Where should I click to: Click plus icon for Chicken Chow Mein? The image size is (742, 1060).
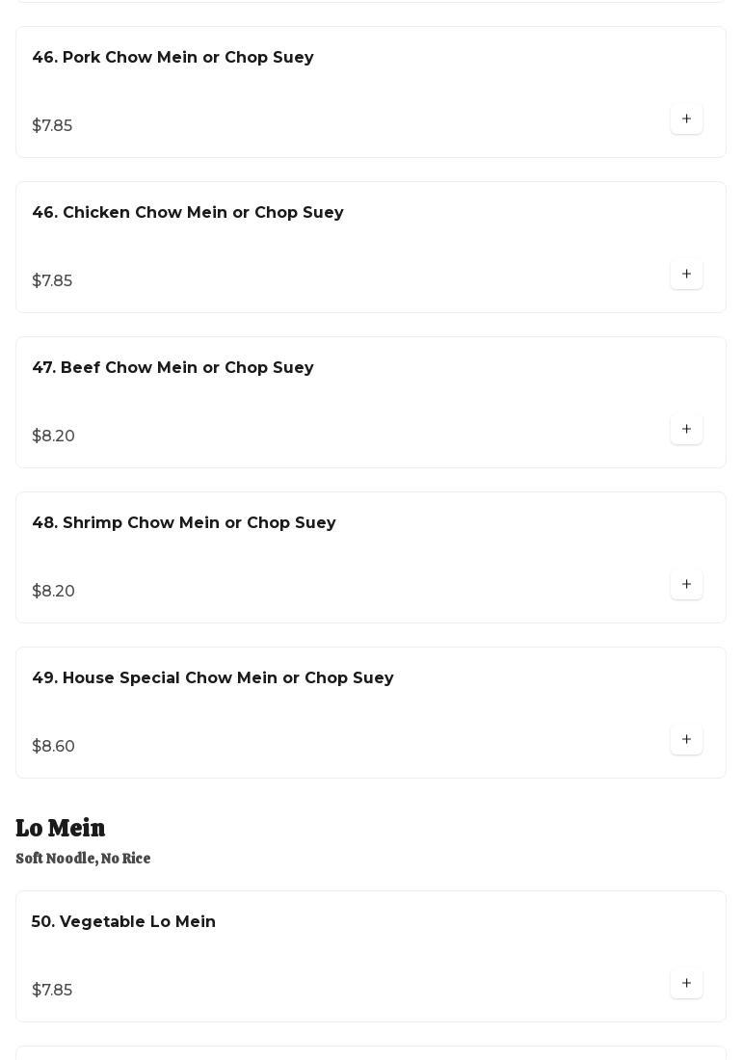point(686,275)
